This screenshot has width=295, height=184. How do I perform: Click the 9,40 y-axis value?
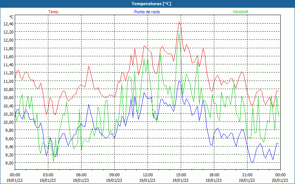pyautogui.click(x=10, y=146)
